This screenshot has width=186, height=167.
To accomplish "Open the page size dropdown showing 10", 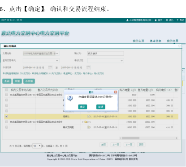I will pyautogui.click(x=37, y=146).
